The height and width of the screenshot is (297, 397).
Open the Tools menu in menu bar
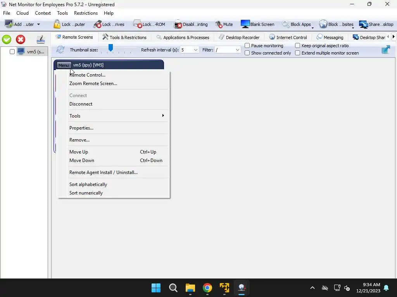click(62, 13)
